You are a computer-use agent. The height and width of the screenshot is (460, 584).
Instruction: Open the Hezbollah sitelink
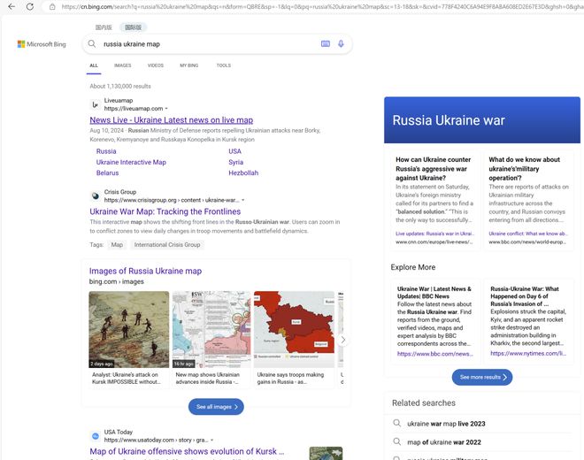[243, 172]
